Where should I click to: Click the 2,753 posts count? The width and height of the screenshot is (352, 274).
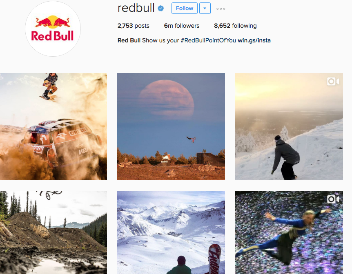134,26
